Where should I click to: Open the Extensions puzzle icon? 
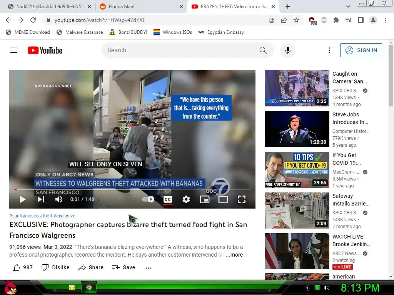tap(336, 20)
